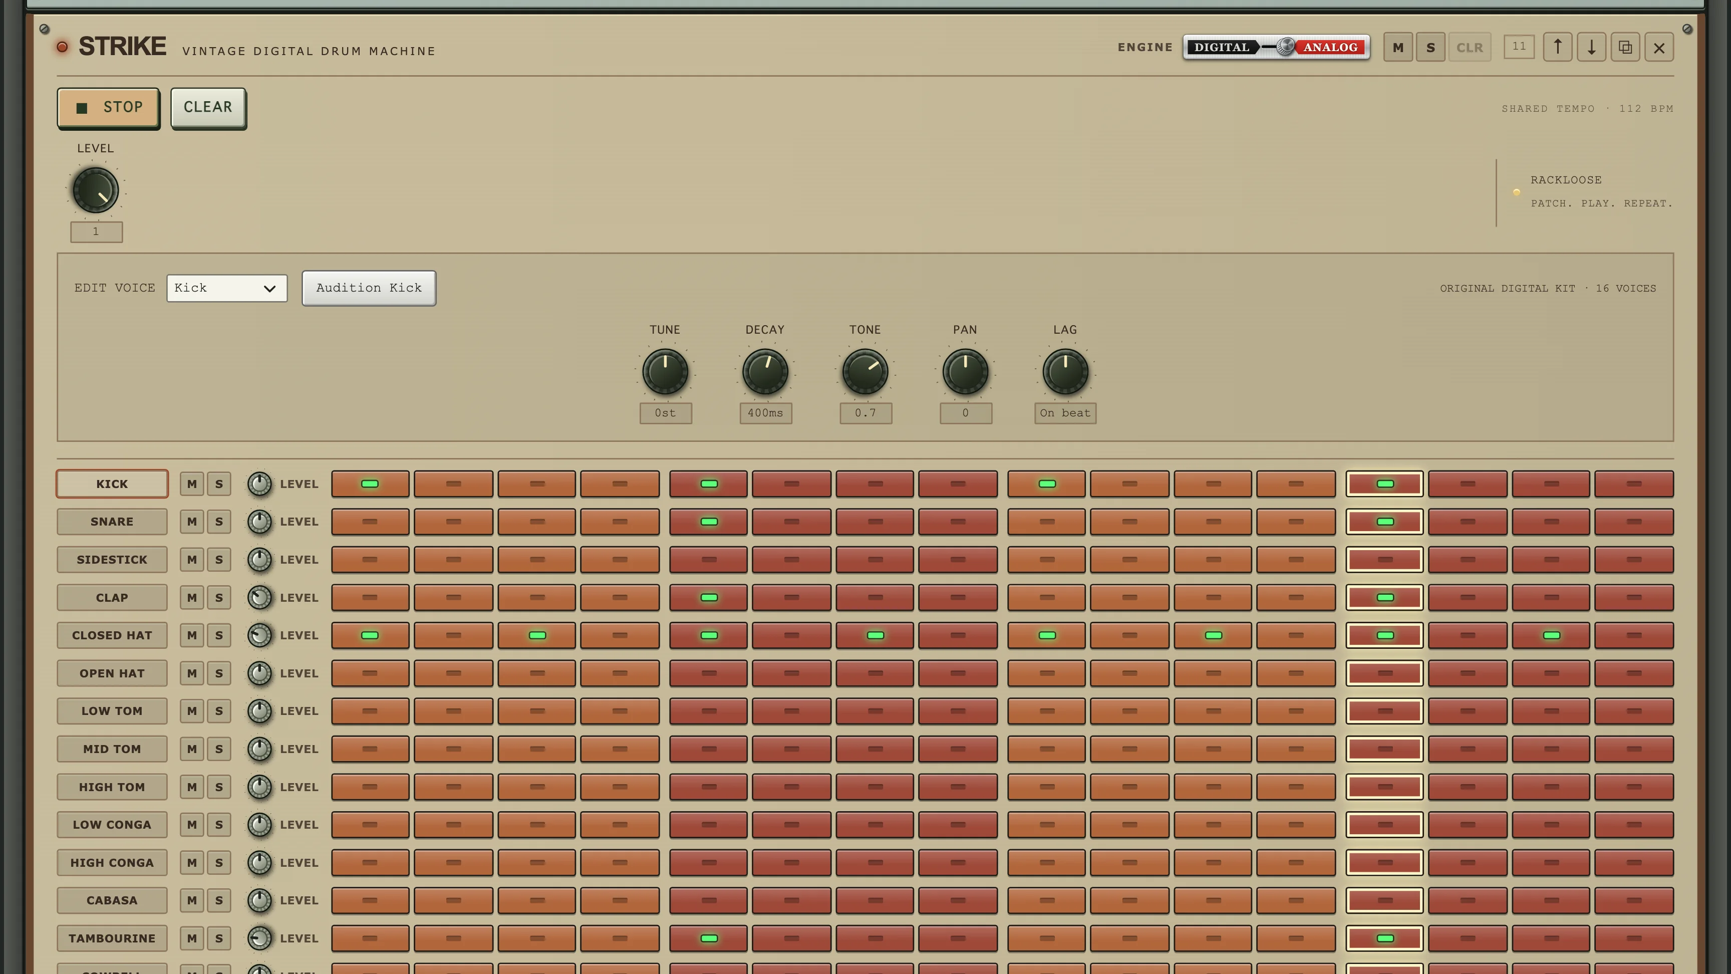Stop the sequencer playback

tap(109, 108)
